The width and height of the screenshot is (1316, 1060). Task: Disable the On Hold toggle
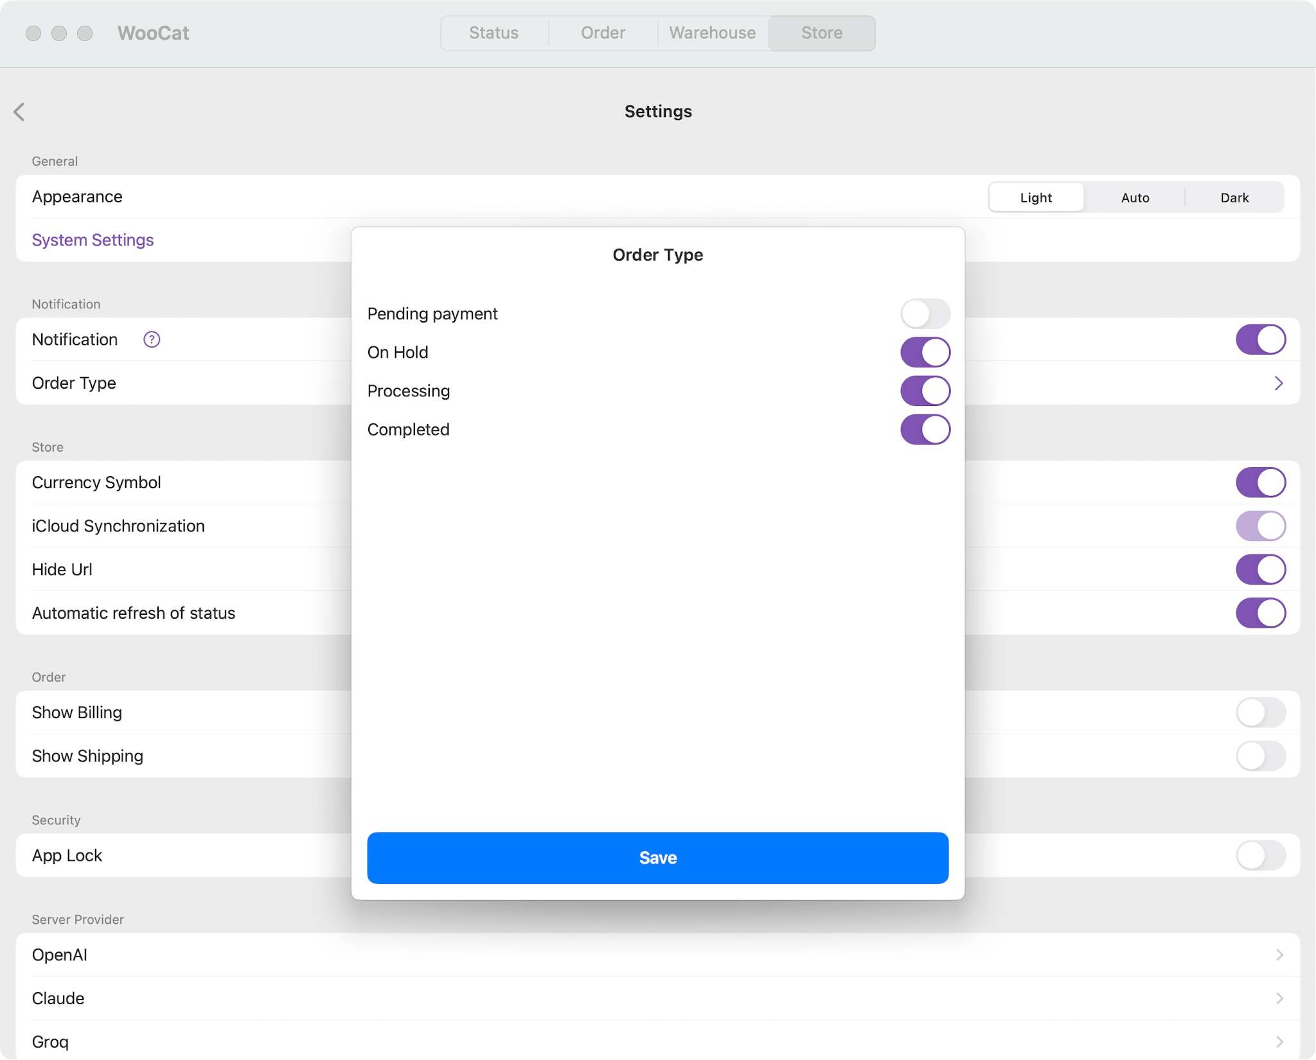(925, 352)
